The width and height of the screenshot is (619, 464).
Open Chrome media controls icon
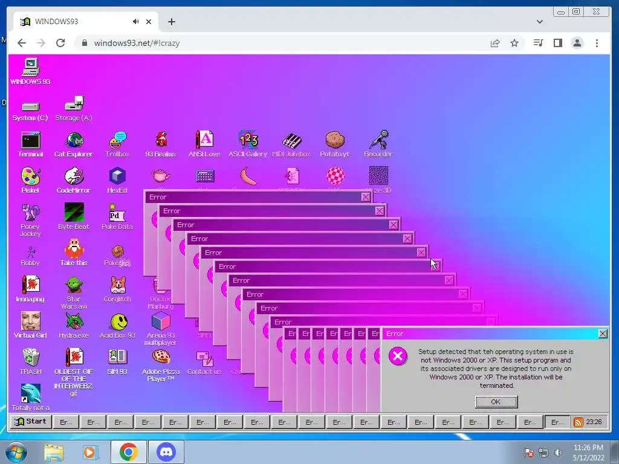pos(538,43)
